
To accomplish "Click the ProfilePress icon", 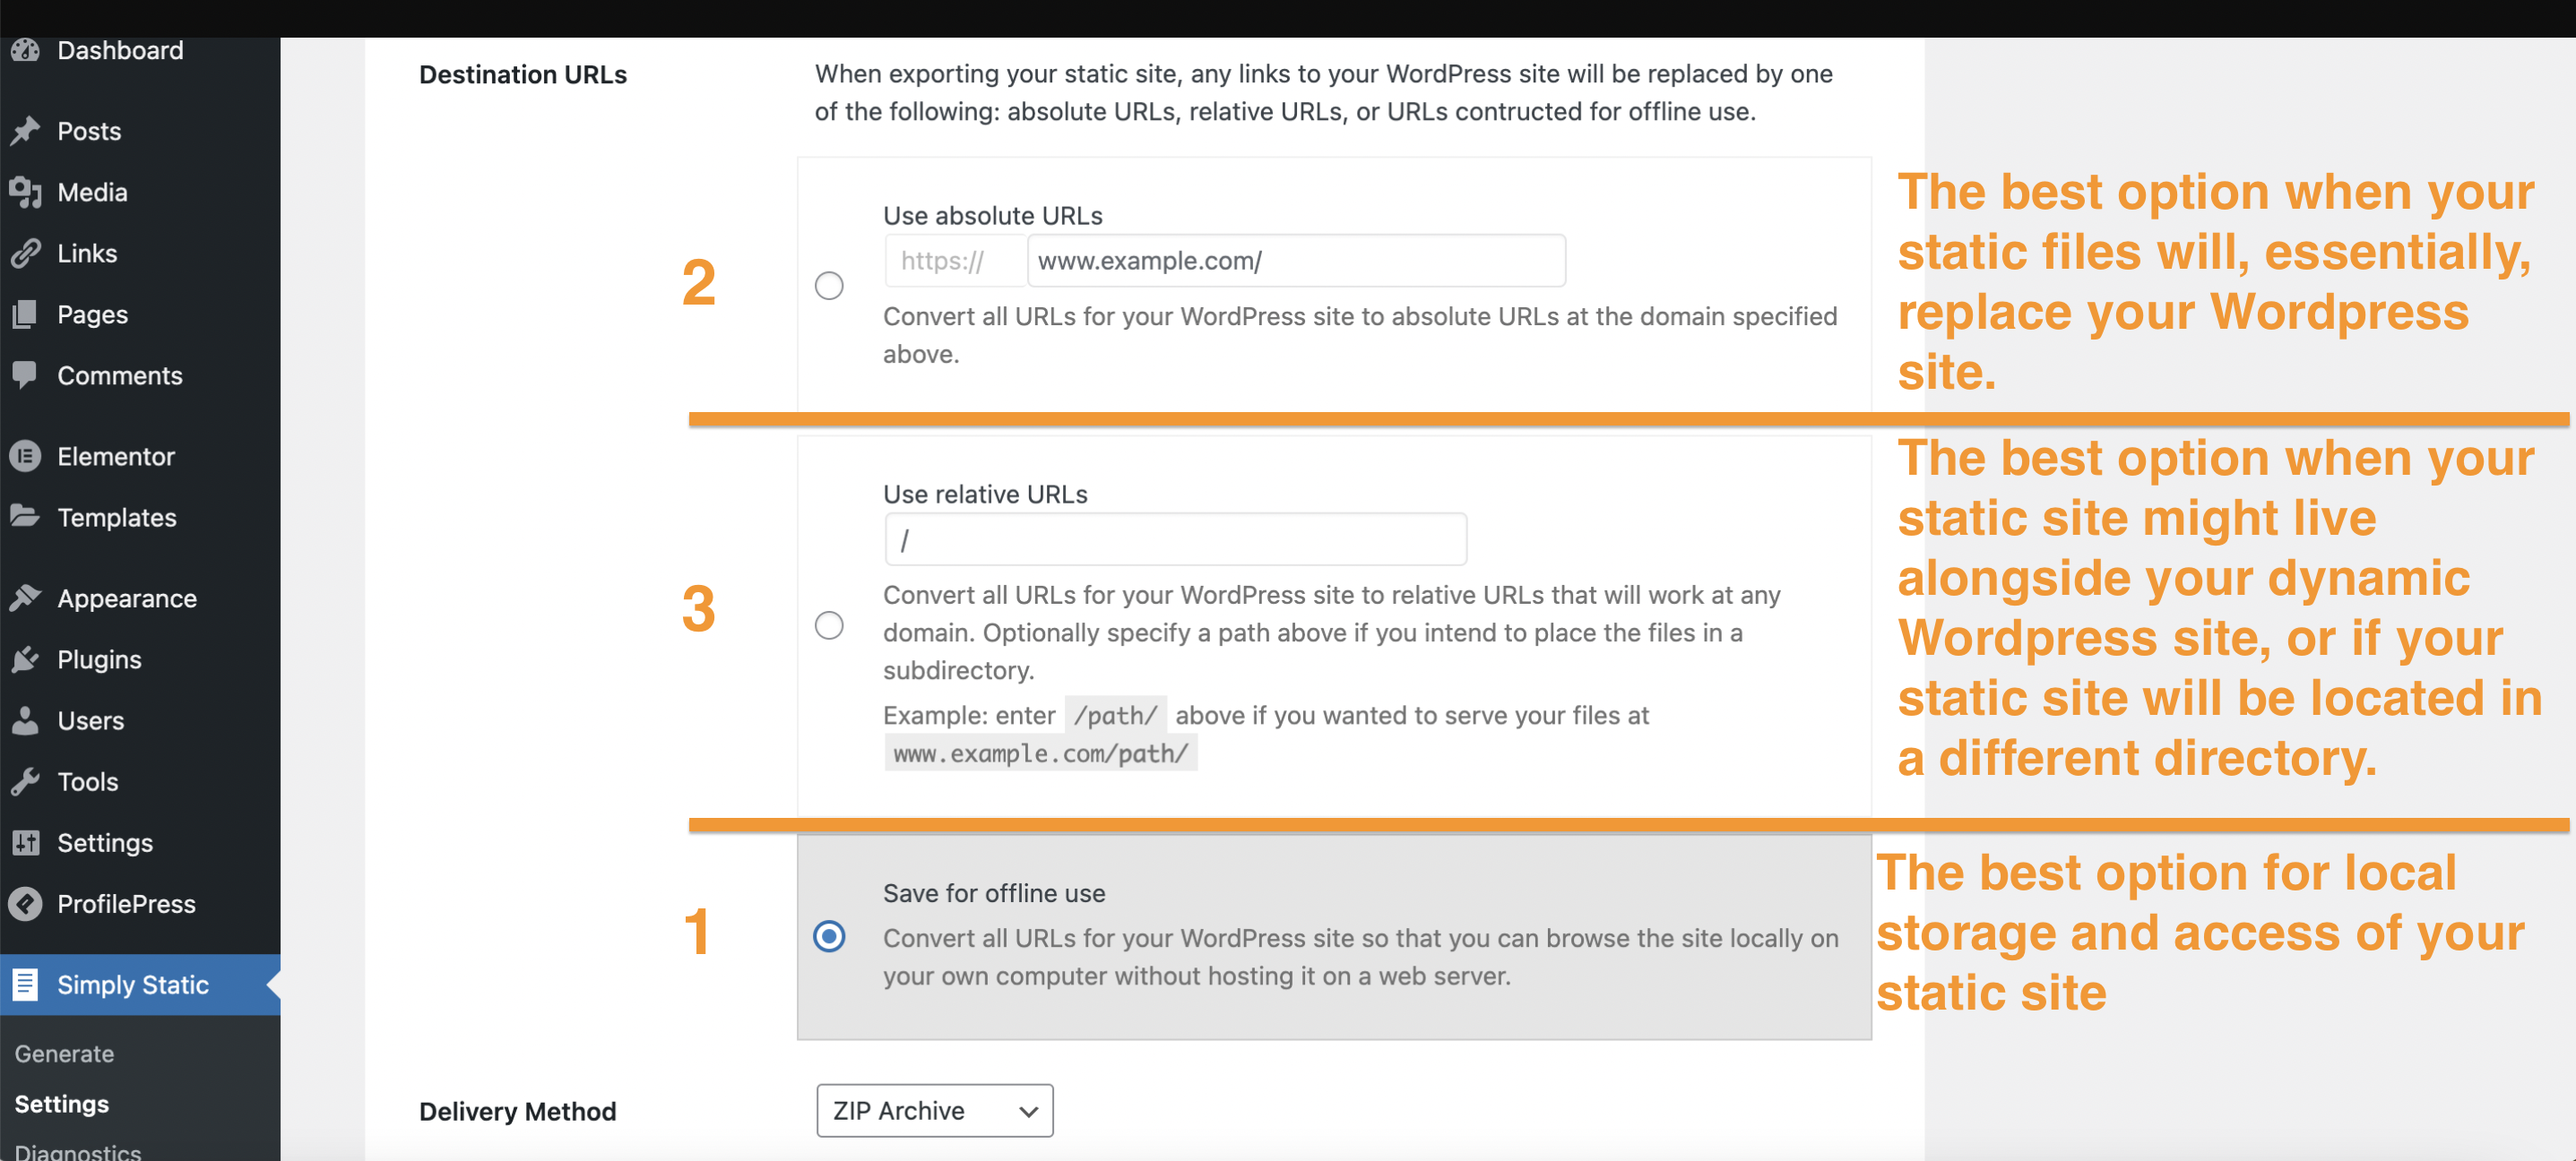I will (x=25, y=903).
